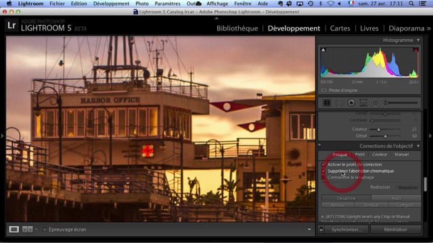Select the Spot removal tool
Image resolution: width=433 pixels, height=243 pixels.
339,103
